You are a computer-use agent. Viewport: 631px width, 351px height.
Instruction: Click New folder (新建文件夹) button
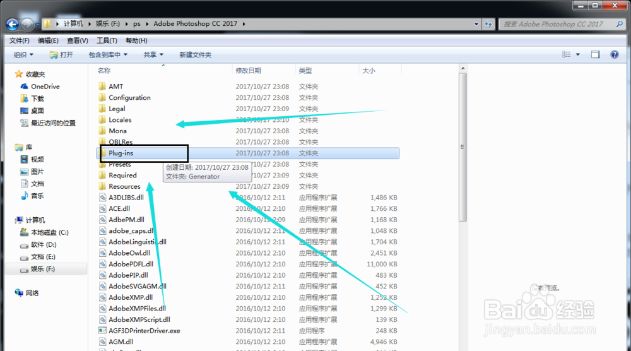(195, 54)
